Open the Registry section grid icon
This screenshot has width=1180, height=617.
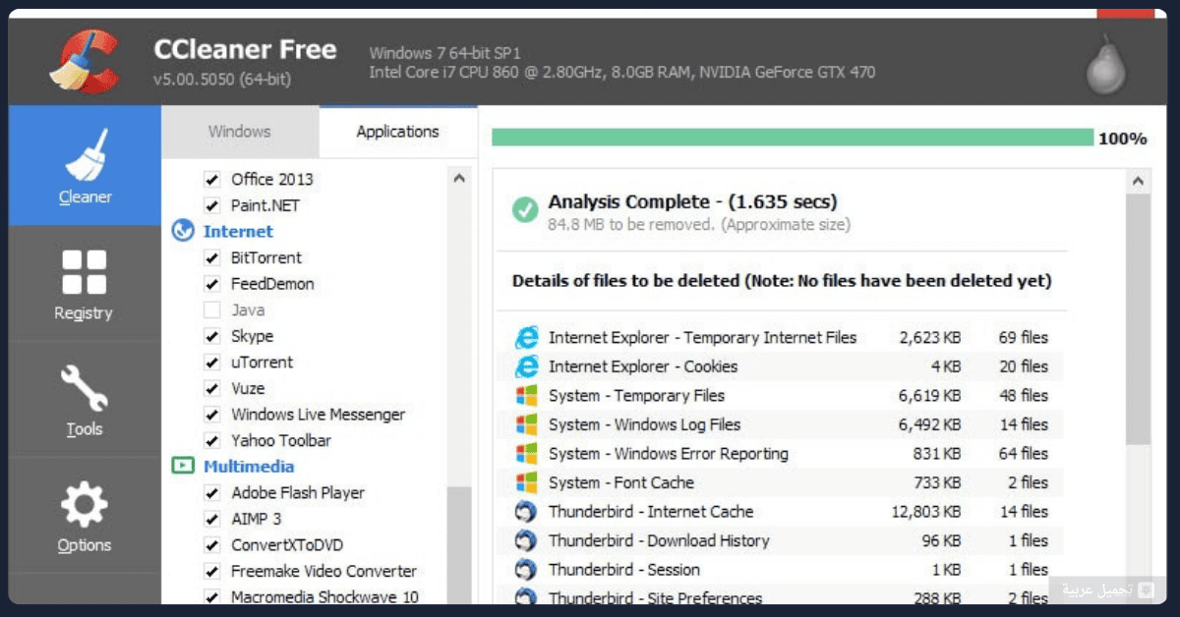tap(85, 272)
